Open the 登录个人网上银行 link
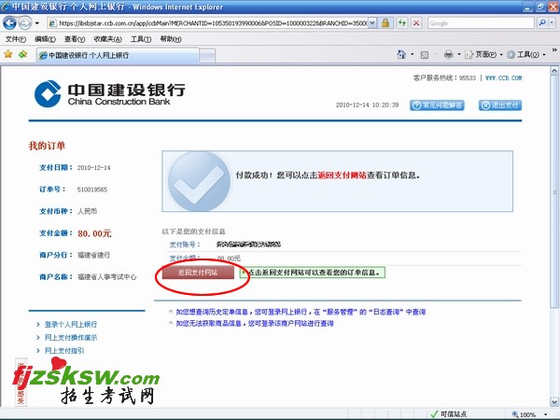The width and height of the screenshot is (560, 420). coord(71,325)
